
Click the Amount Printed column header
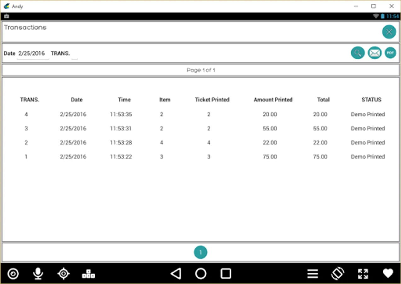(273, 100)
